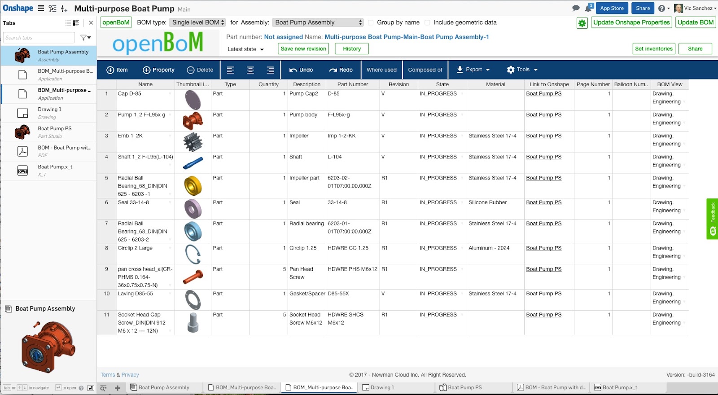The image size is (718, 395).
Task: Open the help question mark menu
Action: (x=664, y=8)
